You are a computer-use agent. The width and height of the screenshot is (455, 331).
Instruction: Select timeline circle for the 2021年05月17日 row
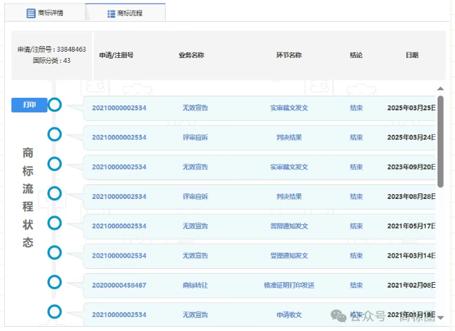click(x=55, y=223)
